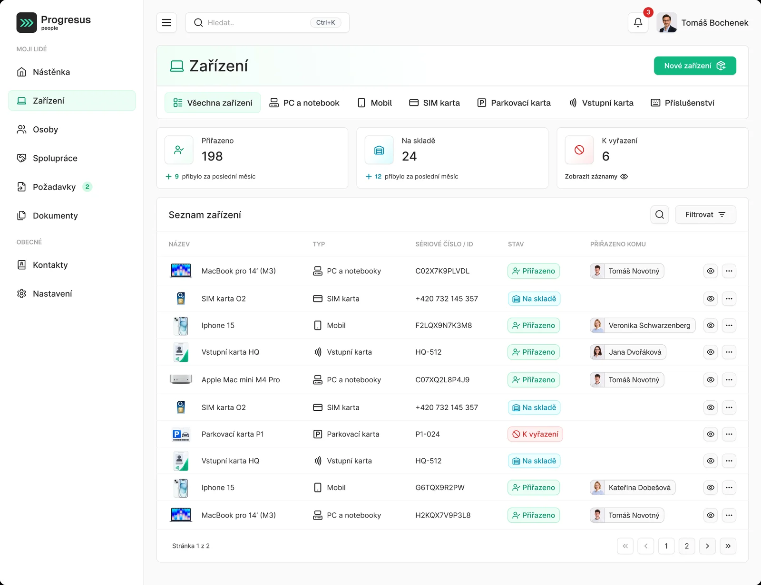Viewport: 761px width, 585px height.
Task: Click the Hledat search field
Action: [267, 23]
